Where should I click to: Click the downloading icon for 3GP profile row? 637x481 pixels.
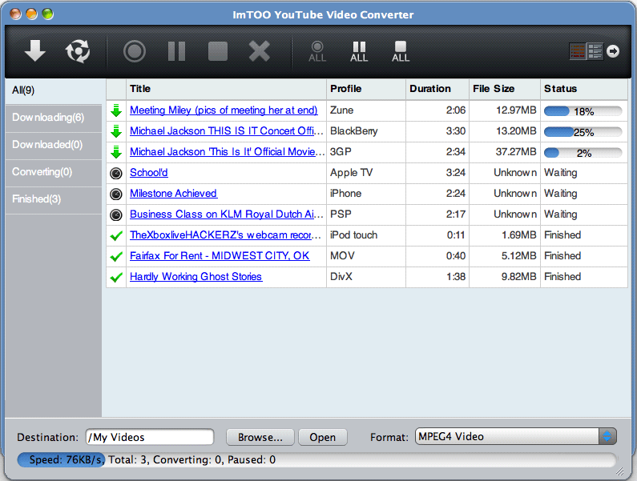click(116, 152)
